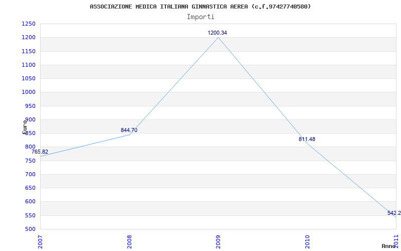Click the 800 y-axis value
Screen dimensions: 401x251
tap(30, 147)
